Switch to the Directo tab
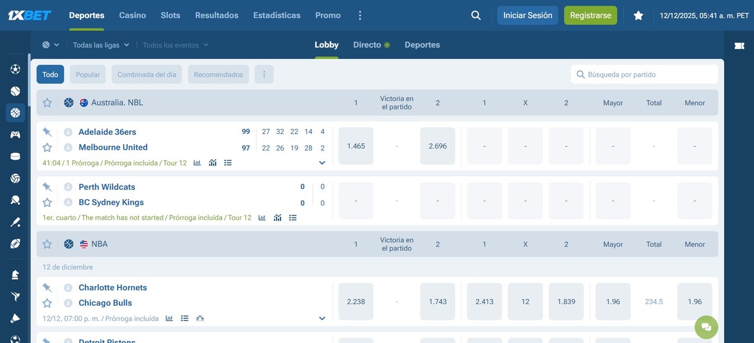This screenshot has height=343, width=754. tap(371, 45)
